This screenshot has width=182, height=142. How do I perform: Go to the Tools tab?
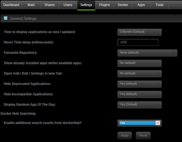point(160,5)
